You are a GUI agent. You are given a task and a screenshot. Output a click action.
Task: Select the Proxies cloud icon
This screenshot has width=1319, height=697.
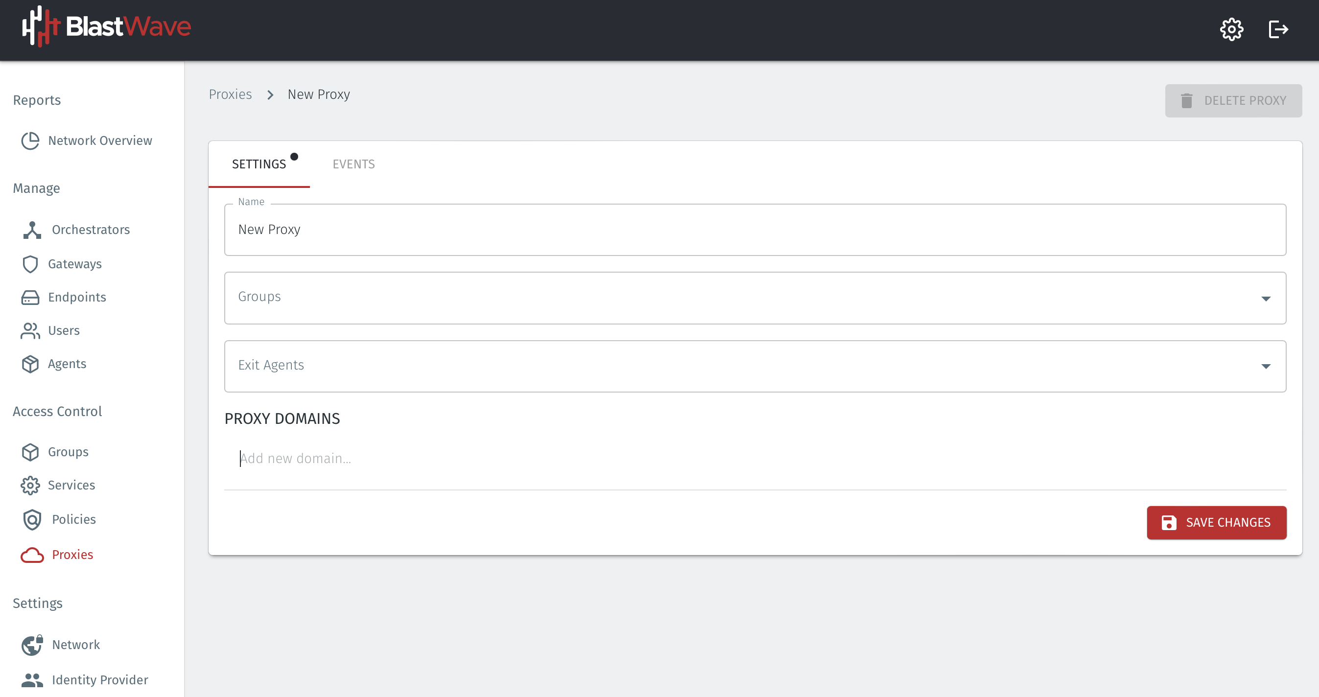[x=32, y=555]
